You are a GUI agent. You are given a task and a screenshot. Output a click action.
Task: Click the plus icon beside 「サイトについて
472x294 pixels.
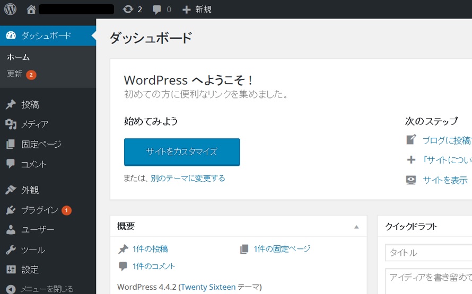(x=411, y=159)
